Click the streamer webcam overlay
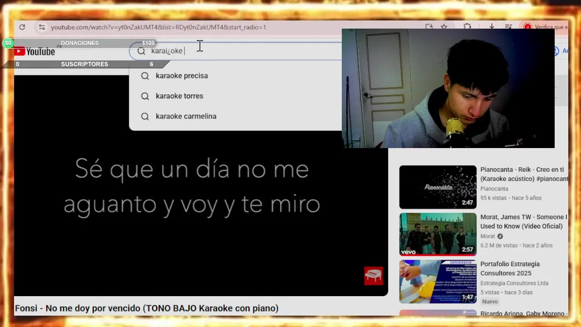Image resolution: width=581 pixels, height=327 pixels. click(448, 89)
